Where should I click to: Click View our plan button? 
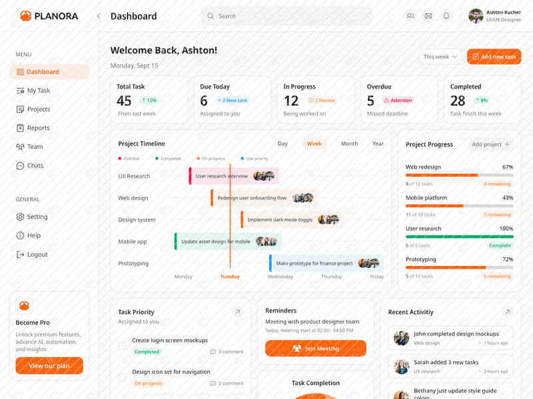(49, 366)
